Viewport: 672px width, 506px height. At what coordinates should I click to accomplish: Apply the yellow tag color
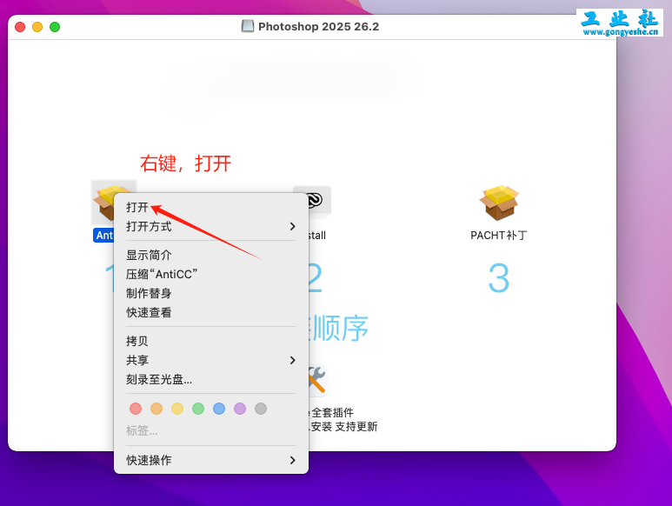click(x=177, y=409)
